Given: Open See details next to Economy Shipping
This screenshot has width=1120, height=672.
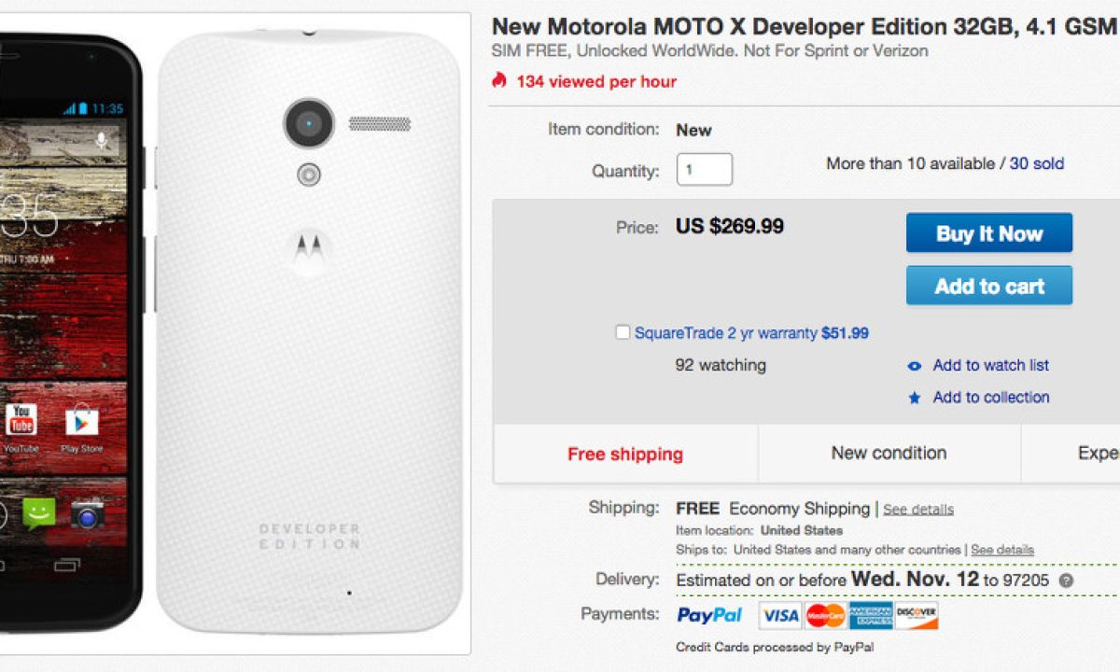Looking at the screenshot, I should [918, 510].
